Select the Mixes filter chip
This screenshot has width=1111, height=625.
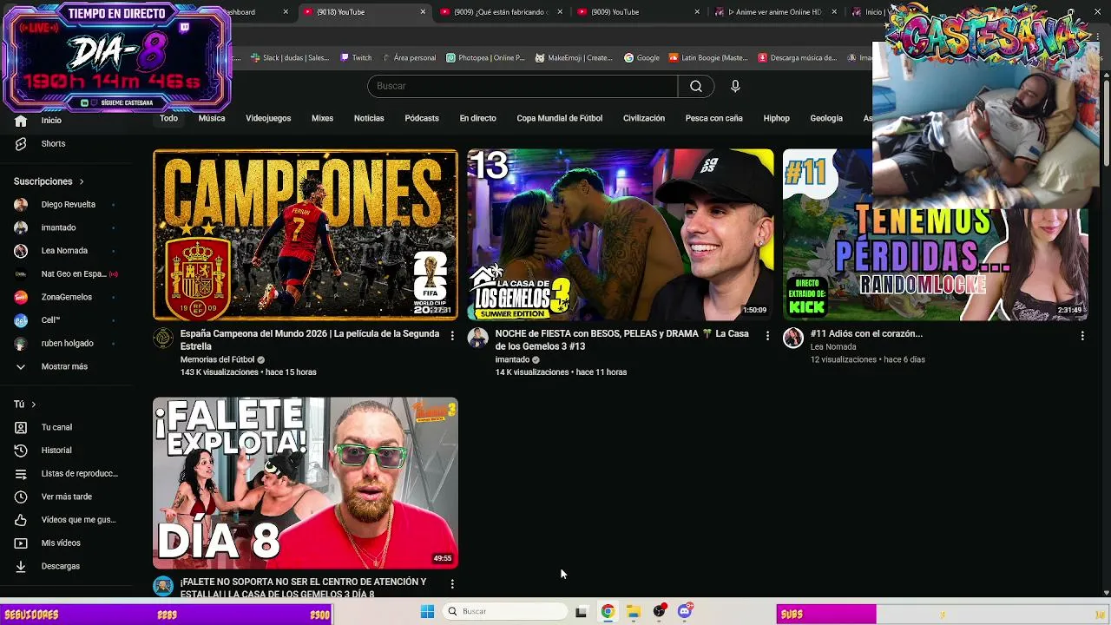coord(322,118)
